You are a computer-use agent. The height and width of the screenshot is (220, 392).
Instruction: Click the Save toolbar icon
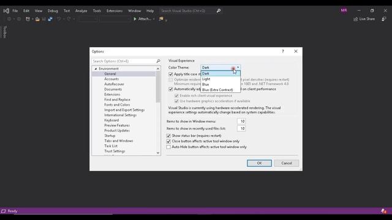(43, 19)
